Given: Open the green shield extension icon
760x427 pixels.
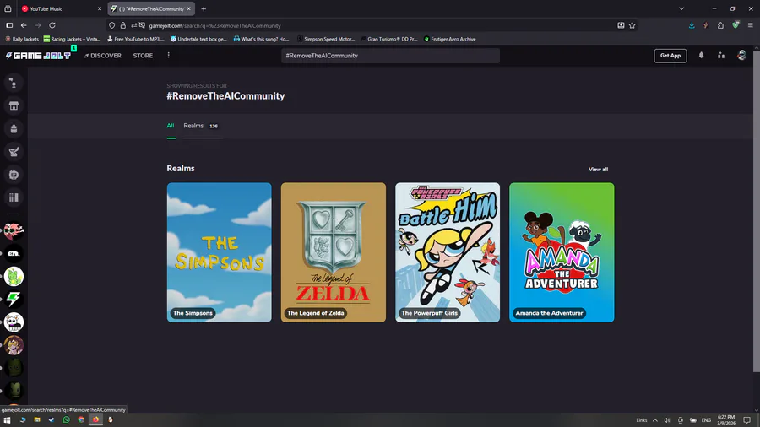Looking at the screenshot, I should tap(736, 24).
